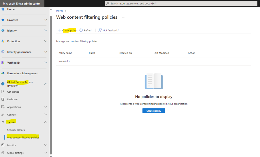Click the Rules column header
The image size is (260, 157).
coord(92,53)
